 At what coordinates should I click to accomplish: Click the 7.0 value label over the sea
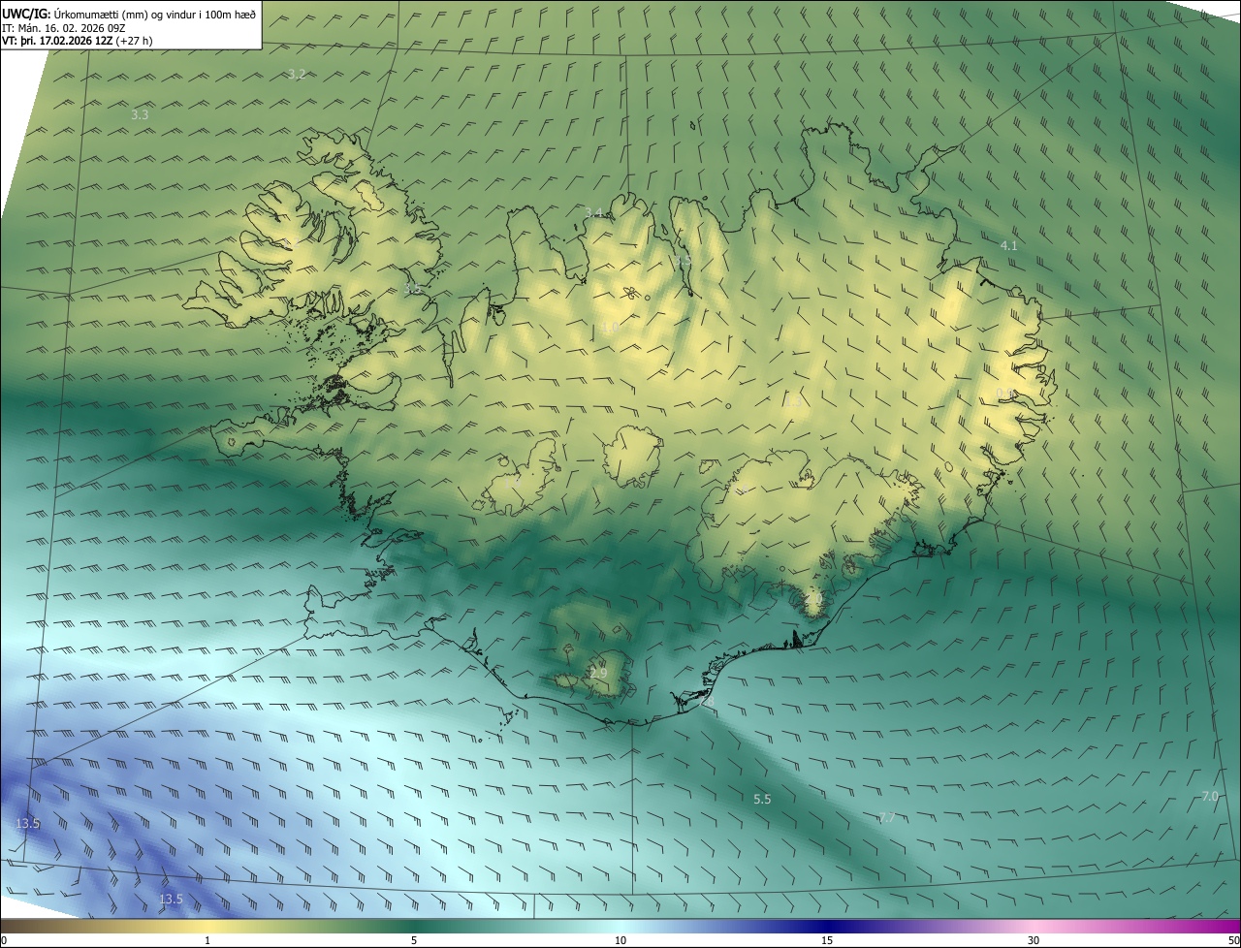1209,797
